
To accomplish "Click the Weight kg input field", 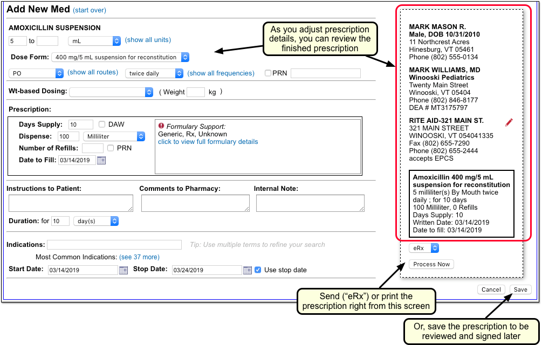I will [196, 92].
